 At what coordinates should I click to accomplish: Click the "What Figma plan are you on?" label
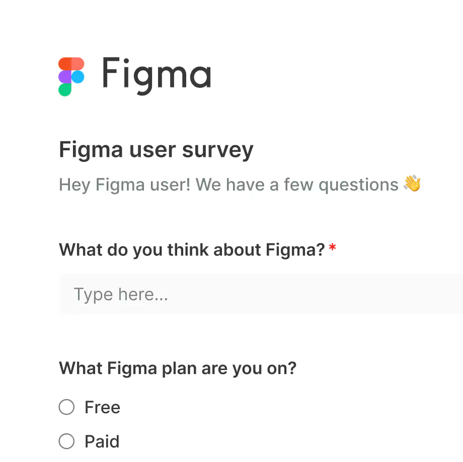pyautogui.click(x=178, y=368)
